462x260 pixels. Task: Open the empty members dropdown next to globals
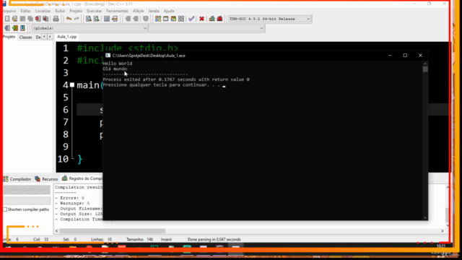[x=206, y=28]
